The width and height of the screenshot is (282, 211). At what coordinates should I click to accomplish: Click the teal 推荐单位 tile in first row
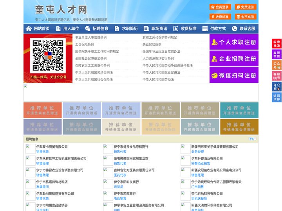(239, 110)
